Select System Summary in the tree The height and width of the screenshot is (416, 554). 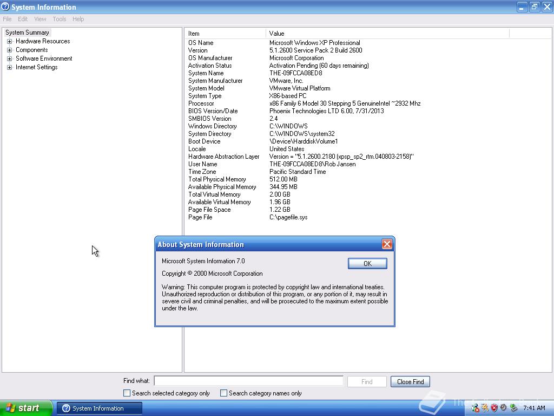[x=27, y=32]
